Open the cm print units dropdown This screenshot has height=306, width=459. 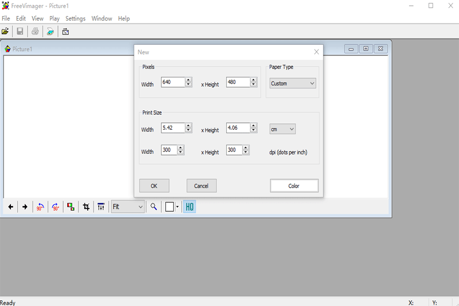point(282,129)
